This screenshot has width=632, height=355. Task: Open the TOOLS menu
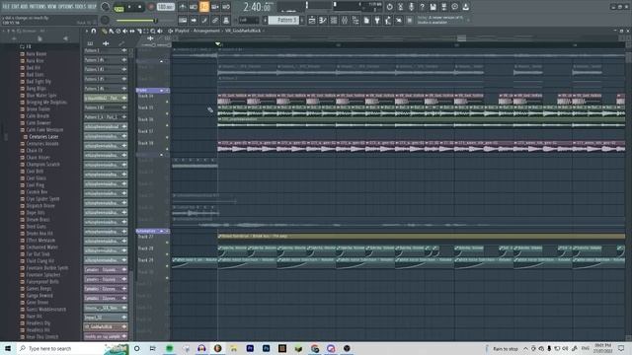coord(80,7)
